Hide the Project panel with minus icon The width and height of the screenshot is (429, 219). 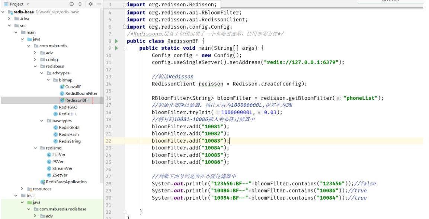pos(99,4)
